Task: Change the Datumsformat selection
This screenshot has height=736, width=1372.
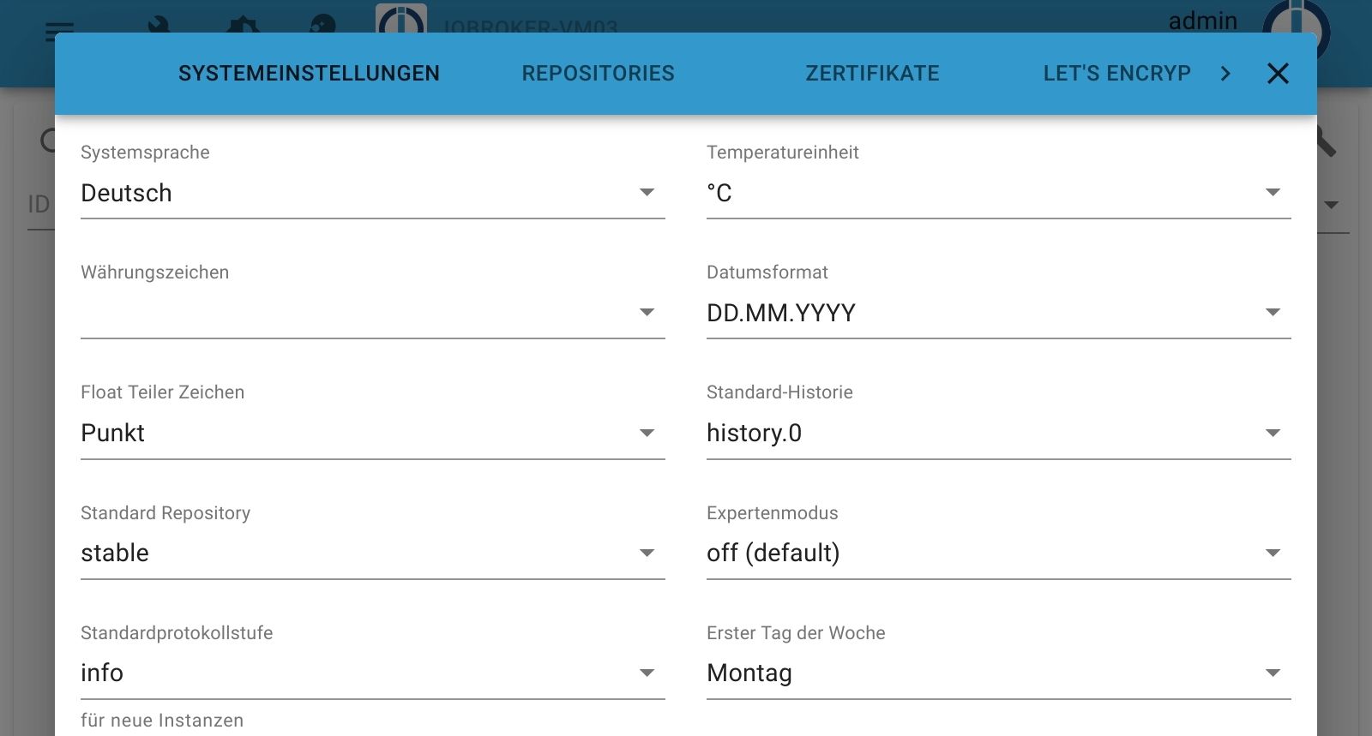Action: point(998,314)
